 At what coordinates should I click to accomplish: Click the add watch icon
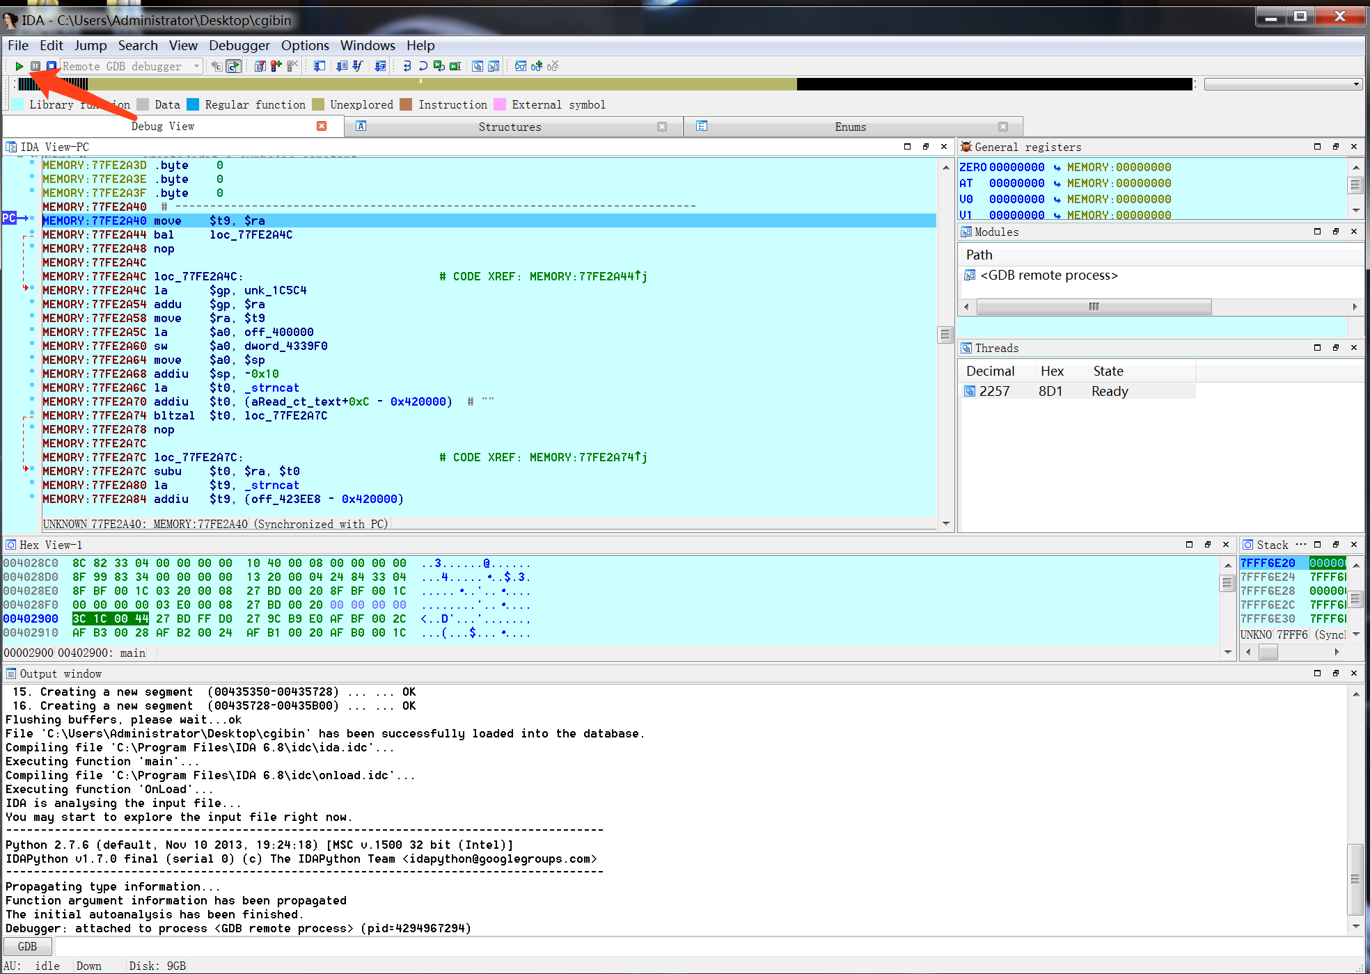pos(537,66)
